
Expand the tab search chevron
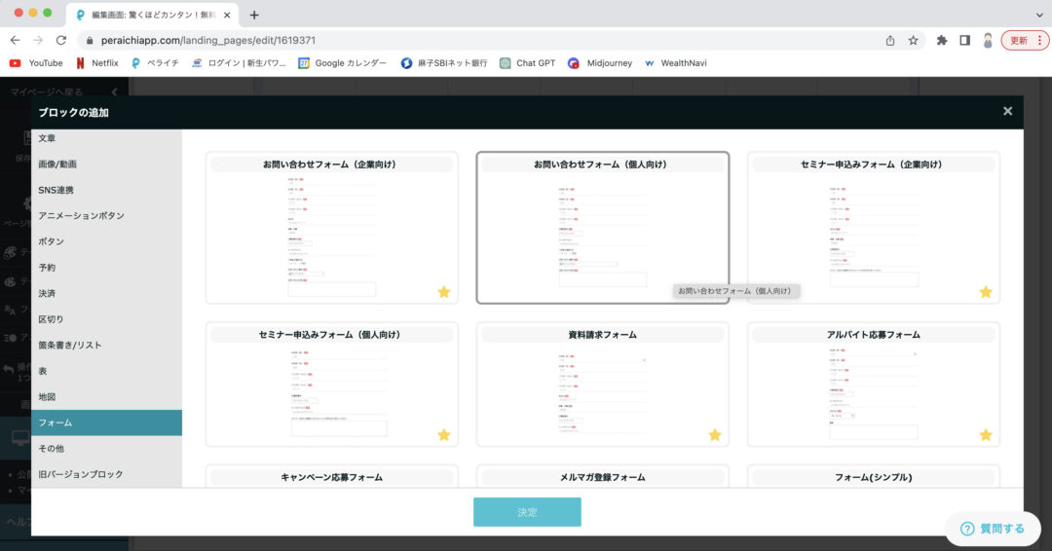point(1039,15)
